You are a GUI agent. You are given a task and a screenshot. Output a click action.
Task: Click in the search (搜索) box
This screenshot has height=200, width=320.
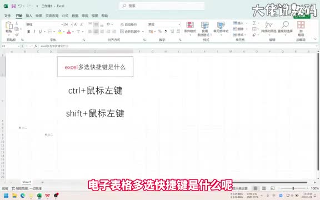click(162, 6)
